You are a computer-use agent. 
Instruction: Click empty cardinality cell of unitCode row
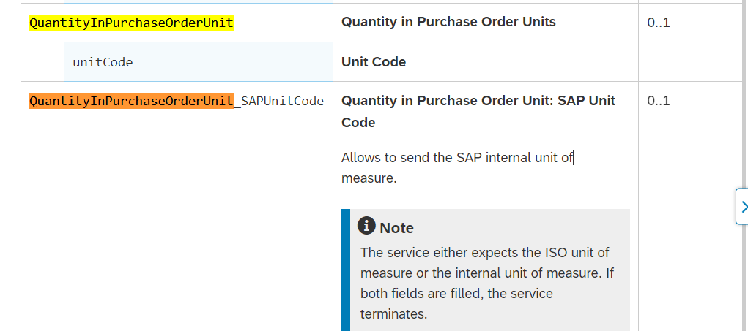(692, 62)
